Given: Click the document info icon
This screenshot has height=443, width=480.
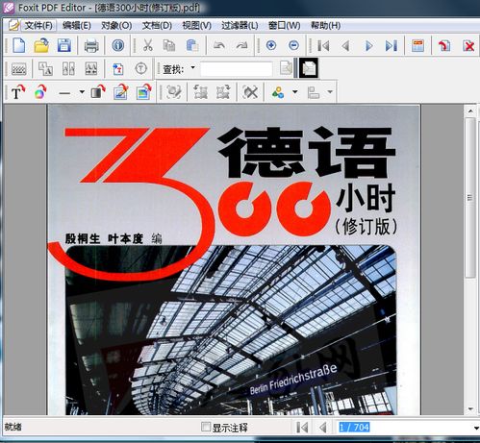Looking at the screenshot, I should tap(117, 45).
